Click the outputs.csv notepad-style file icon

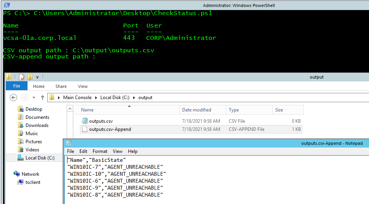point(84,121)
